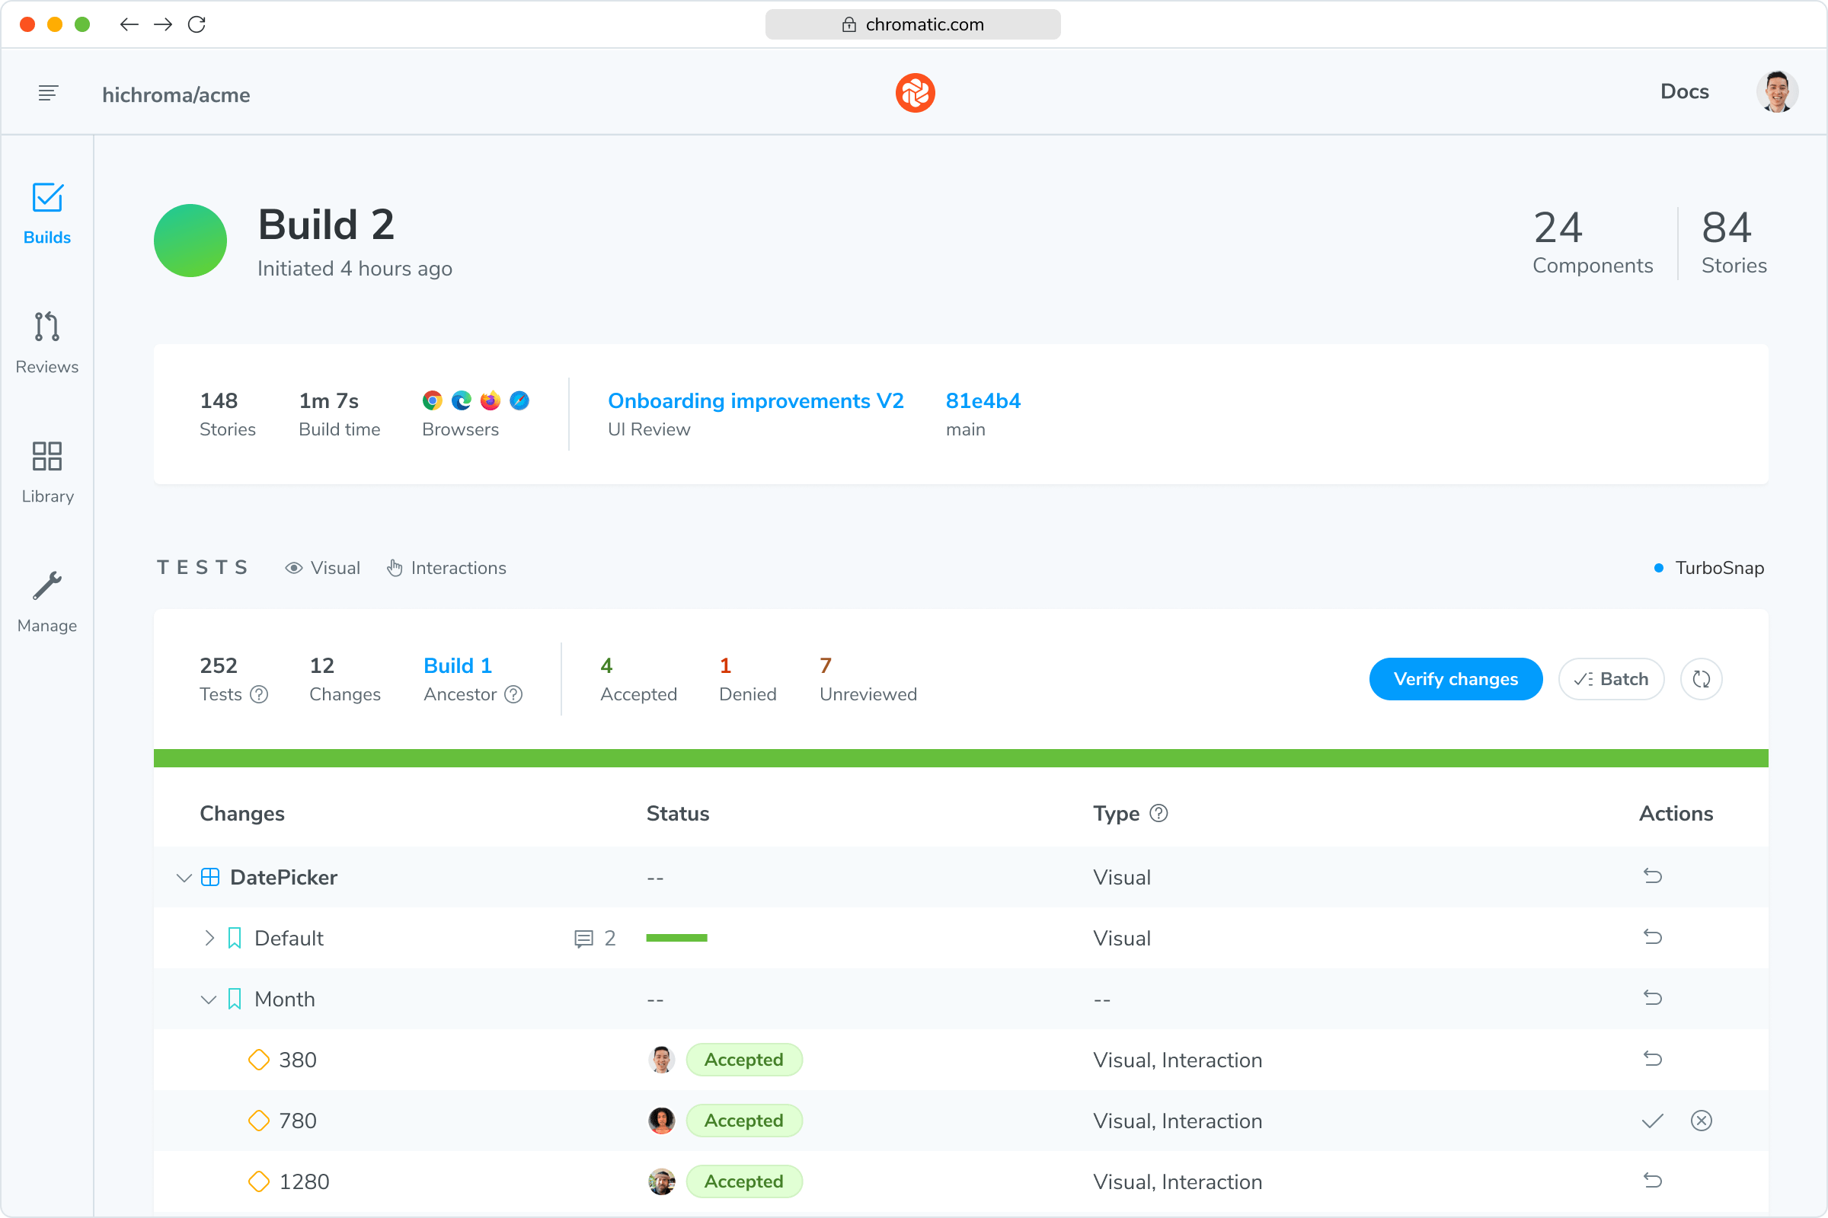Expand the Default story row
This screenshot has height=1218, width=1828.
[208, 938]
